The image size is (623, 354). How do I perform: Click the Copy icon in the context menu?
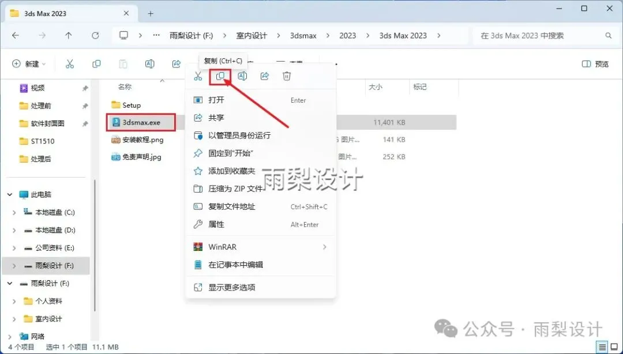point(220,76)
